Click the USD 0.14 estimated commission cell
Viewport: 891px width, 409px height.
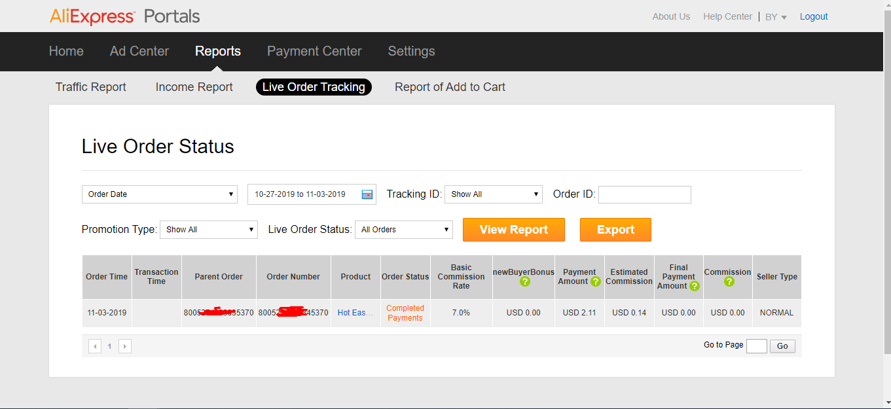tap(629, 313)
